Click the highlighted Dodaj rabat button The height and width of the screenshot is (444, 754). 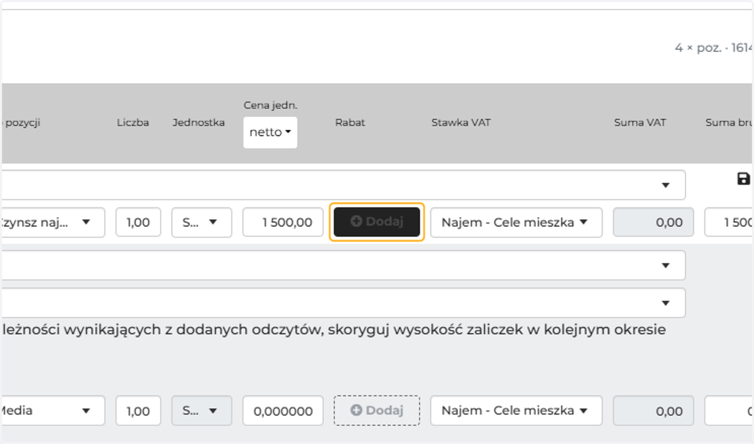tap(377, 222)
